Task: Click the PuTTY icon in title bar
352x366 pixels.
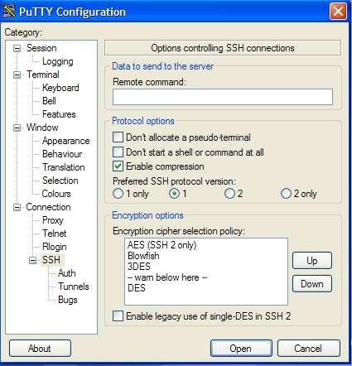Action: point(9,12)
